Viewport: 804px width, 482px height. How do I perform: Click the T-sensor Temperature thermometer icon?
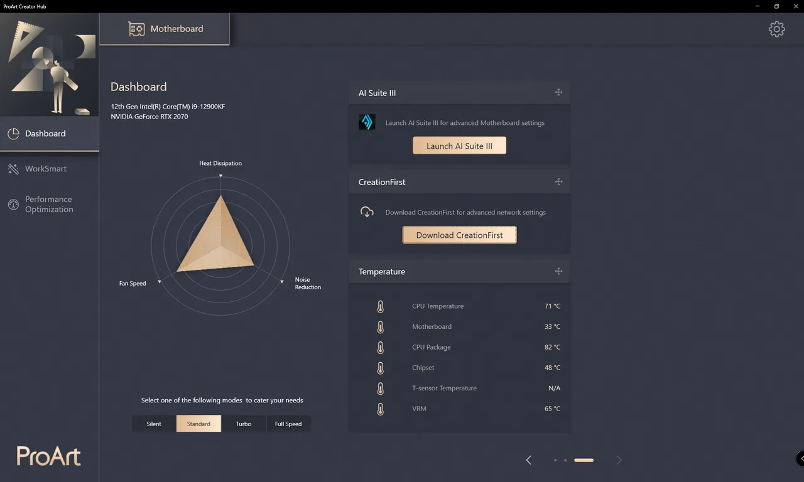(380, 388)
